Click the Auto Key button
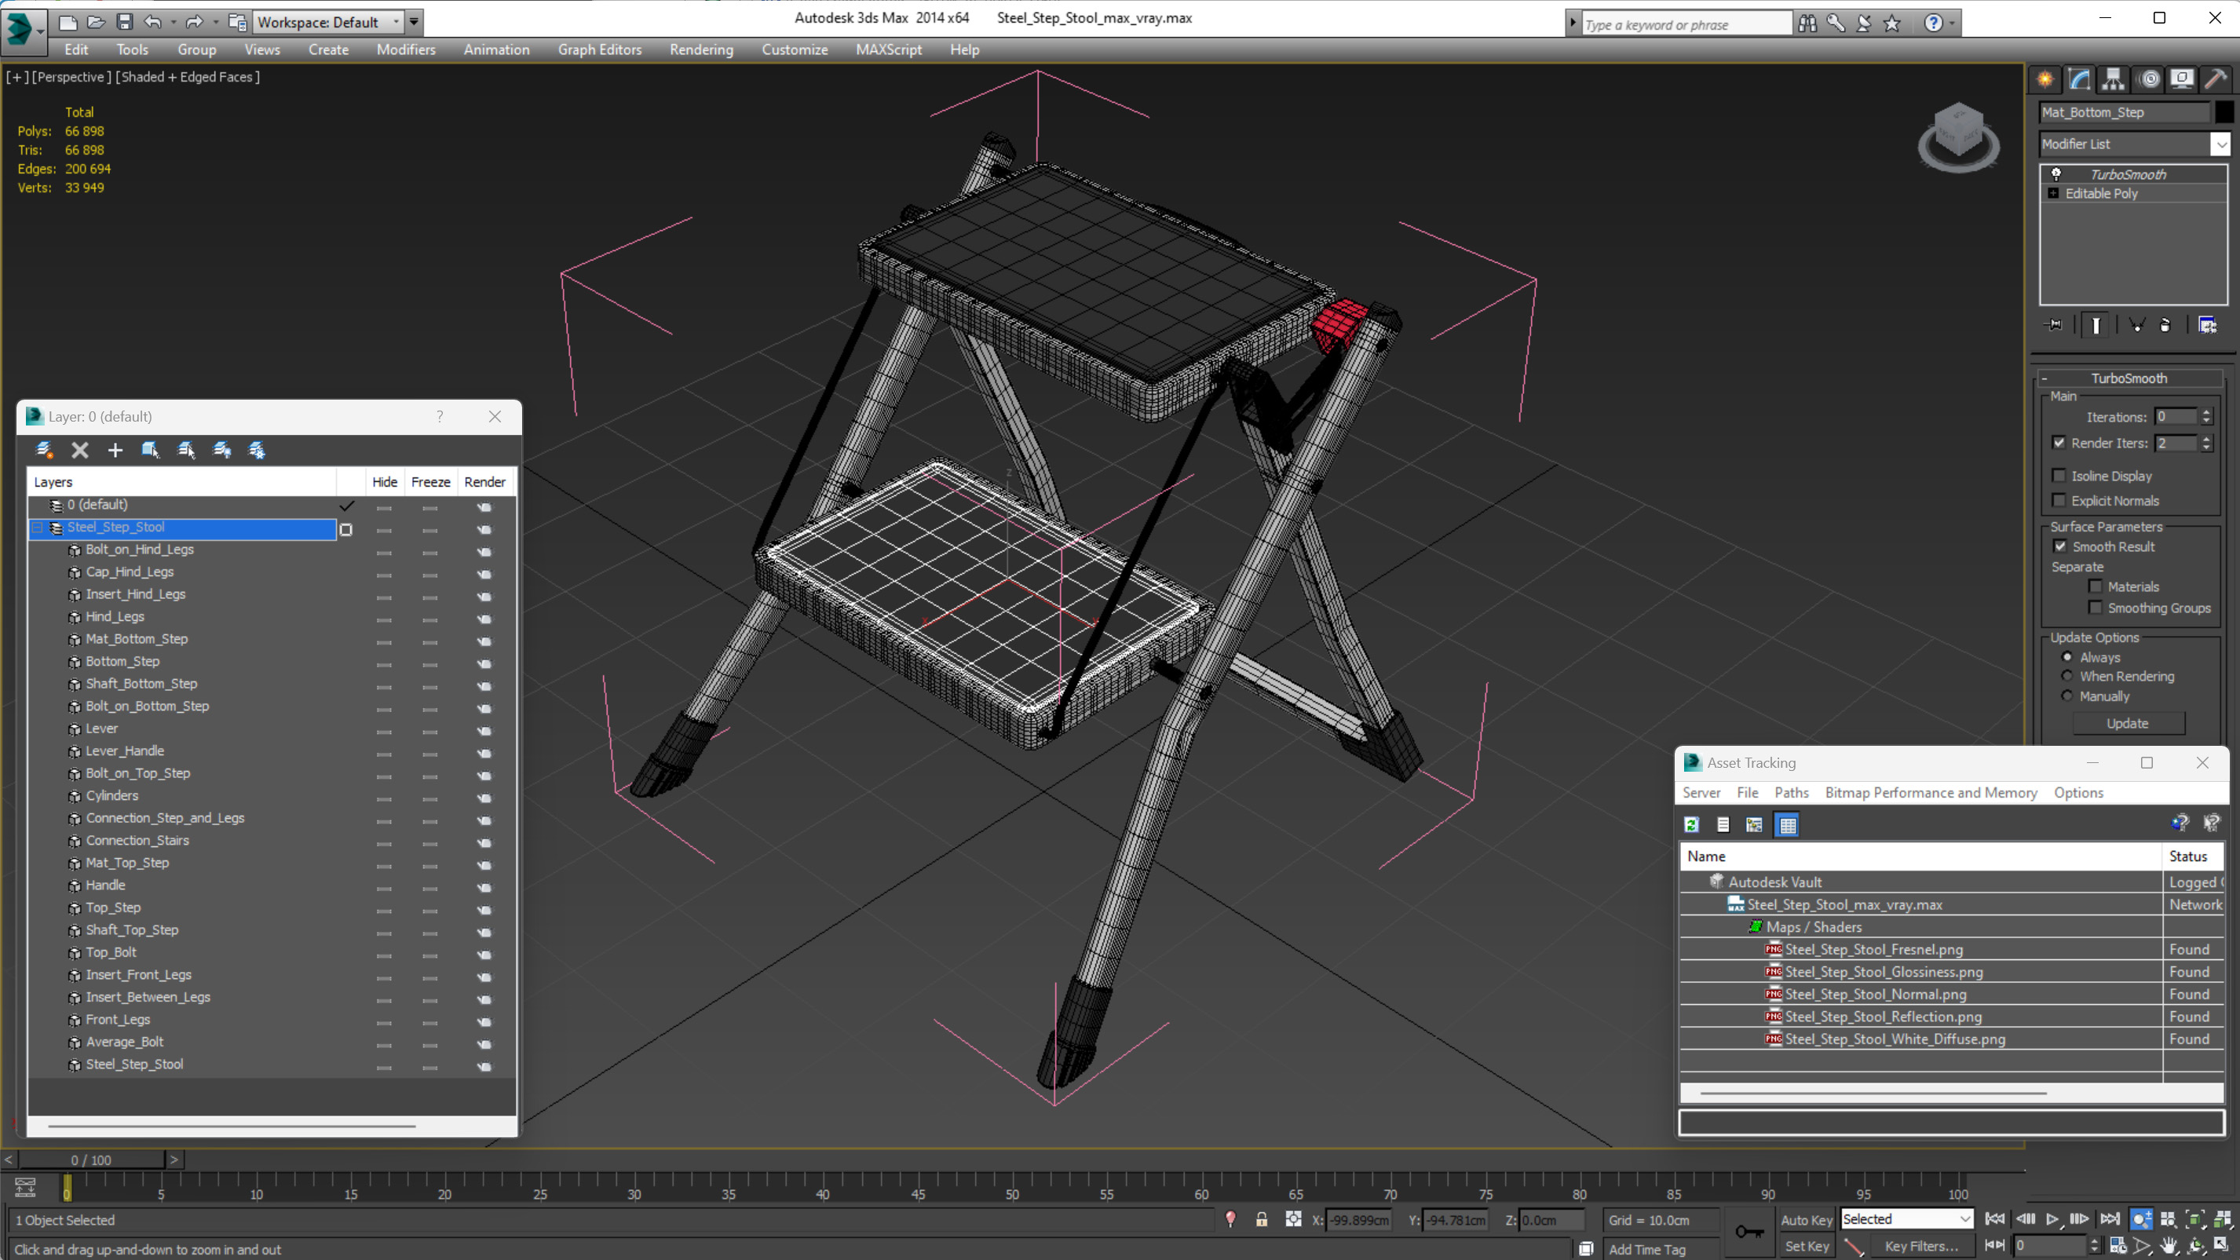The width and height of the screenshot is (2240, 1260). (1806, 1220)
